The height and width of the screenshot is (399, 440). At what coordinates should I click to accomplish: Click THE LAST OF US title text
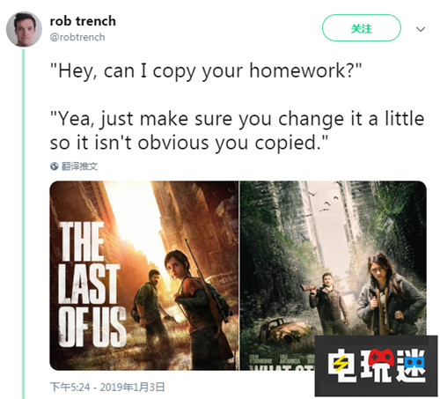click(x=92, y=284)
